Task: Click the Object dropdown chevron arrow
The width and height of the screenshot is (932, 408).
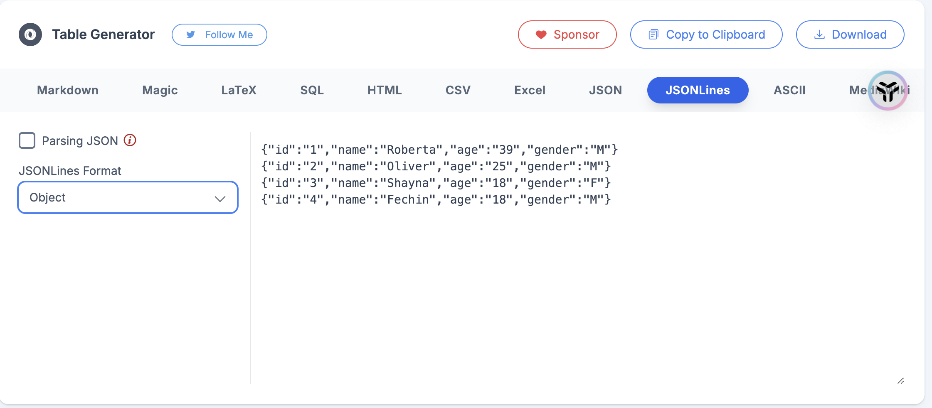Action: pyautogui.click(x=220, y=199)
